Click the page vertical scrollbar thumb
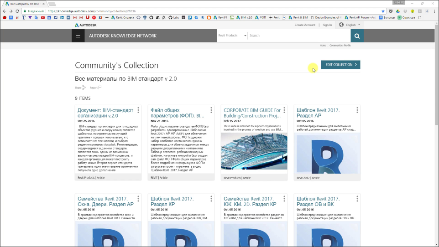The image size is (439, 247). pos(436,75)
